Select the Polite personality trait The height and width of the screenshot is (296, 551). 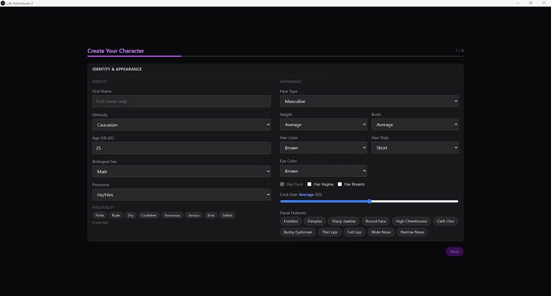[100, 215]
